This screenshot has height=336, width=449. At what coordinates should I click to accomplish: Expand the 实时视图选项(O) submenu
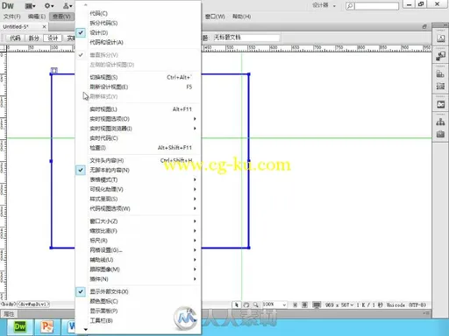(x=138, y=119)
